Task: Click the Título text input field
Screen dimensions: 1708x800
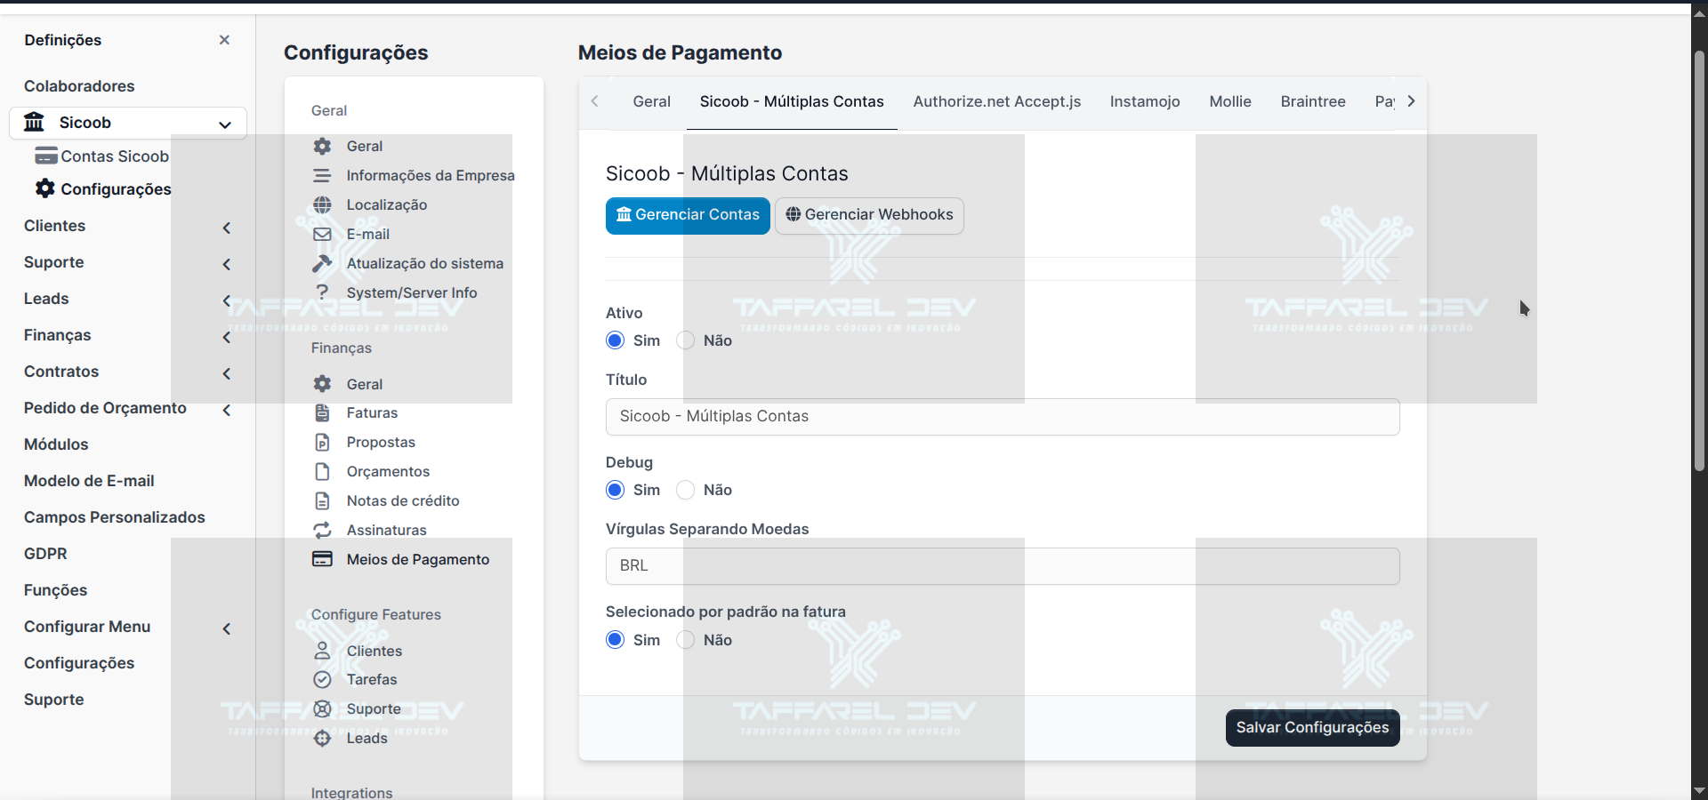Action: coord(1002,417)
